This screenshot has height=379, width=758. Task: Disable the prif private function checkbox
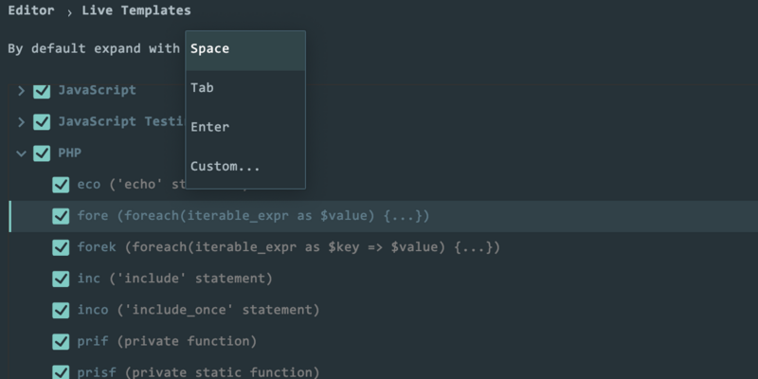pos(61,342)
